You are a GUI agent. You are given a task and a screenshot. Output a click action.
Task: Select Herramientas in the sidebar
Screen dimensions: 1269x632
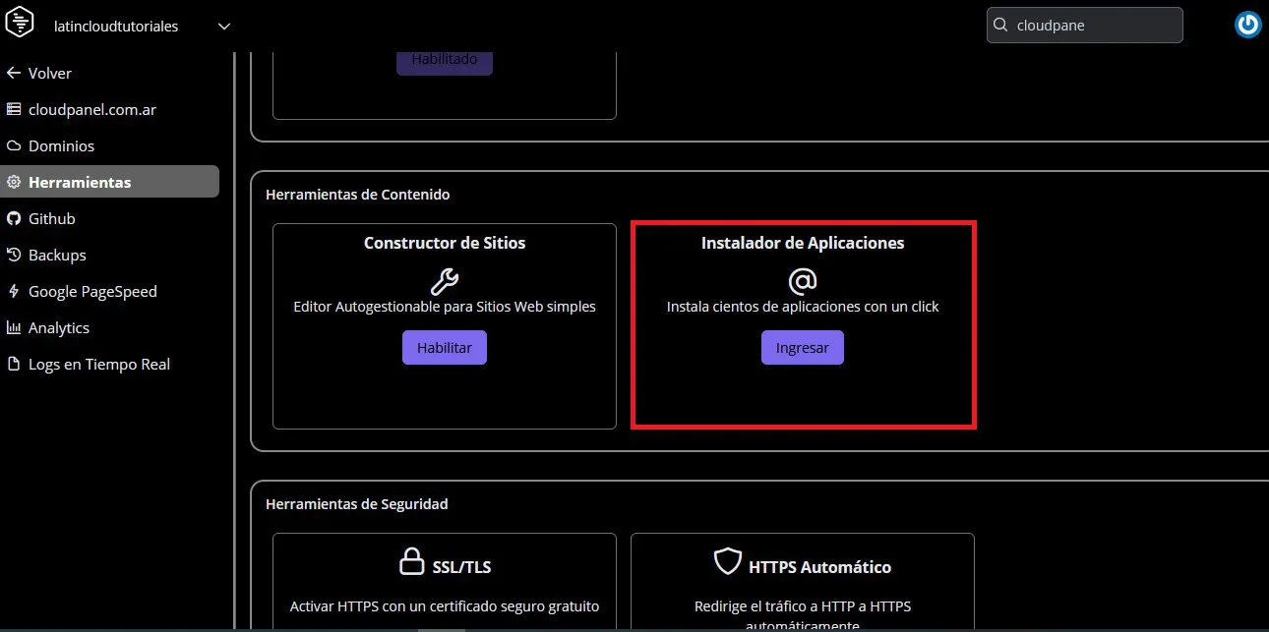pyautogui.click(x=80, y=182)
